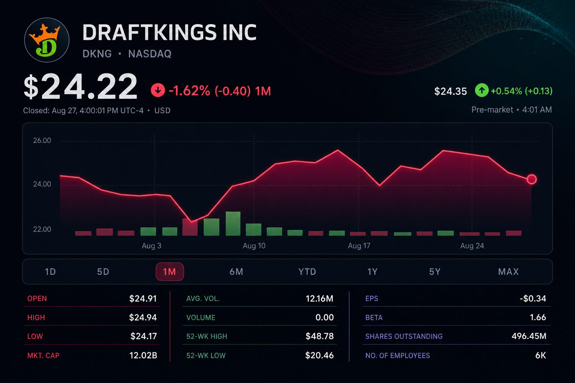Select the 1M time range tab
Screen dimensions: 575x383
pos(170,272)
